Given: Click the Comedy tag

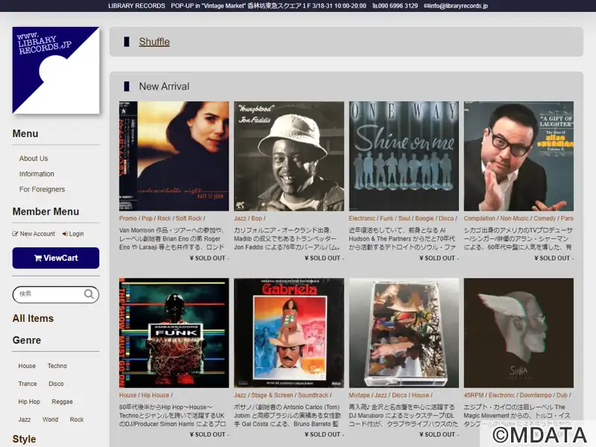Looking at the screenshot, I should click(x=545, y=218).
